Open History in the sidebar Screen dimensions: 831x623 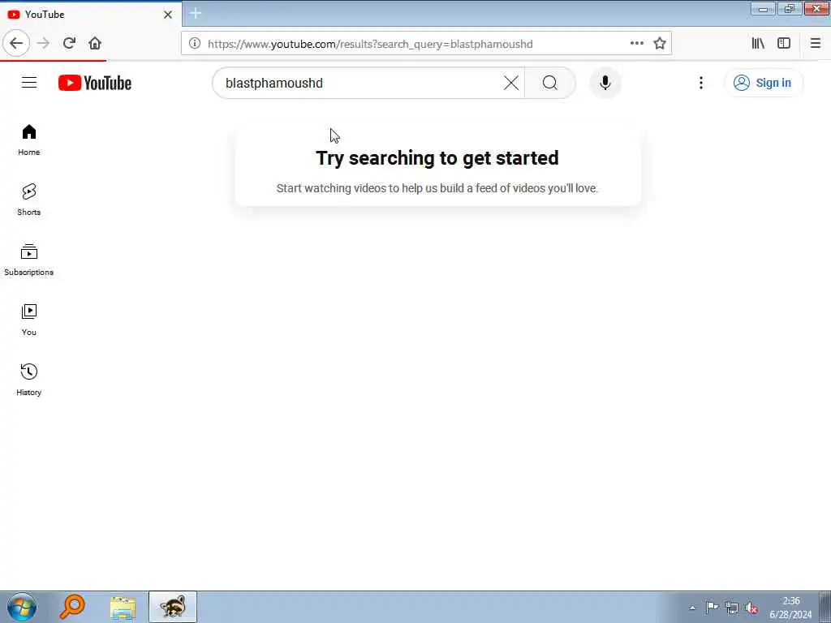click(28, 380)
